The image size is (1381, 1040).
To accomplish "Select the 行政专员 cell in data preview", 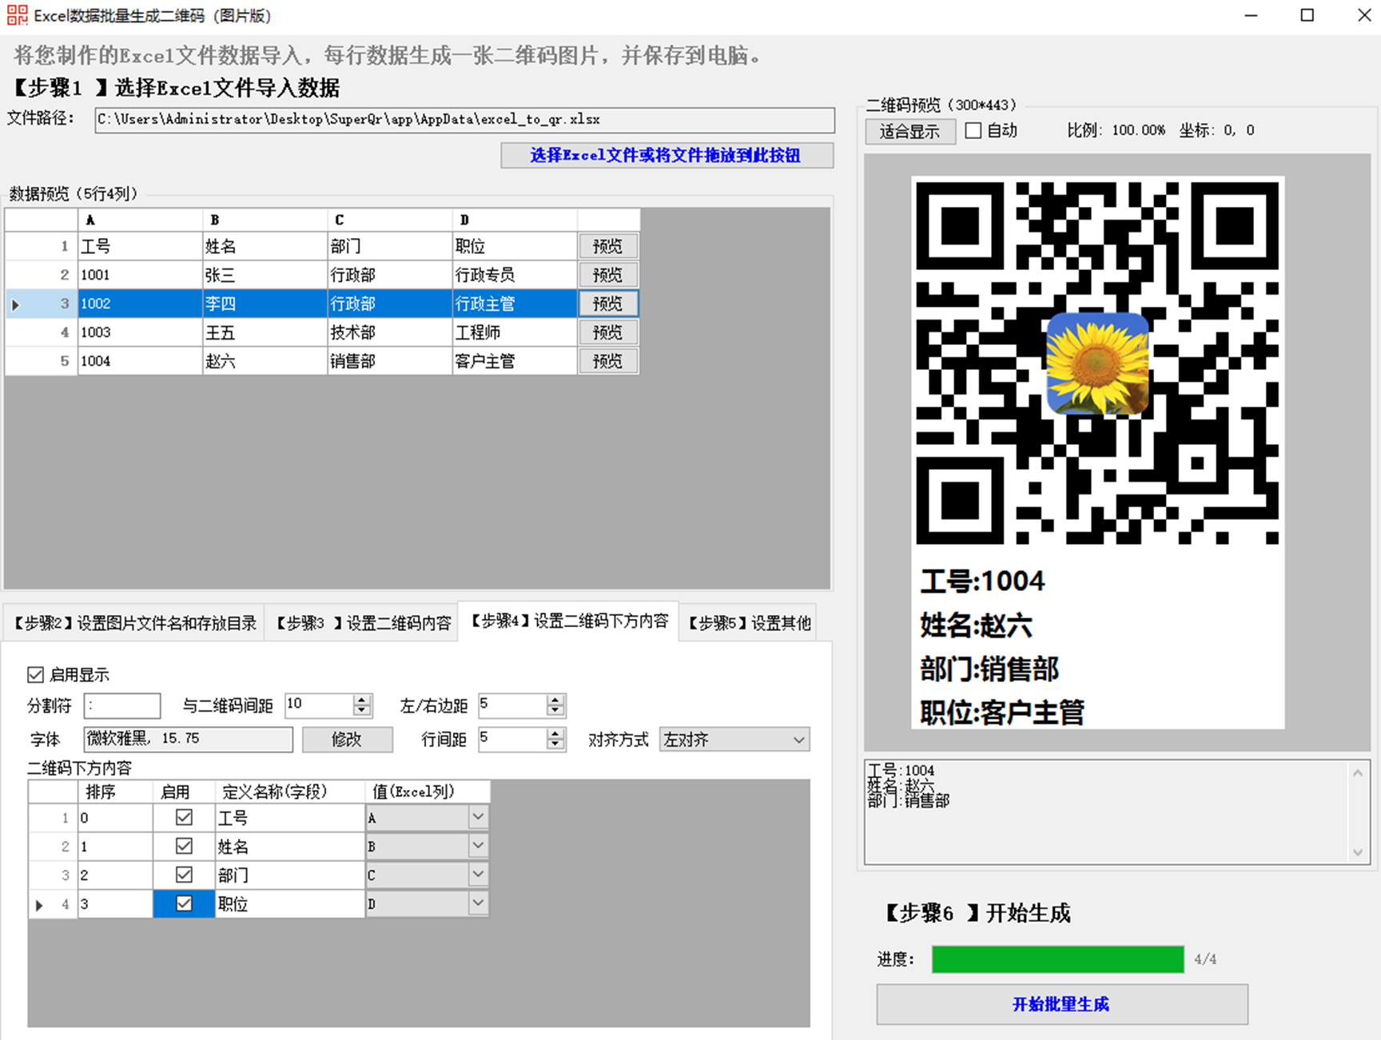I will (514, 275).
